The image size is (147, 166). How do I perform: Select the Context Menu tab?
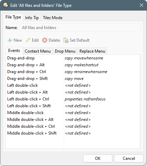pyautogui.click(x=38, y=51)
